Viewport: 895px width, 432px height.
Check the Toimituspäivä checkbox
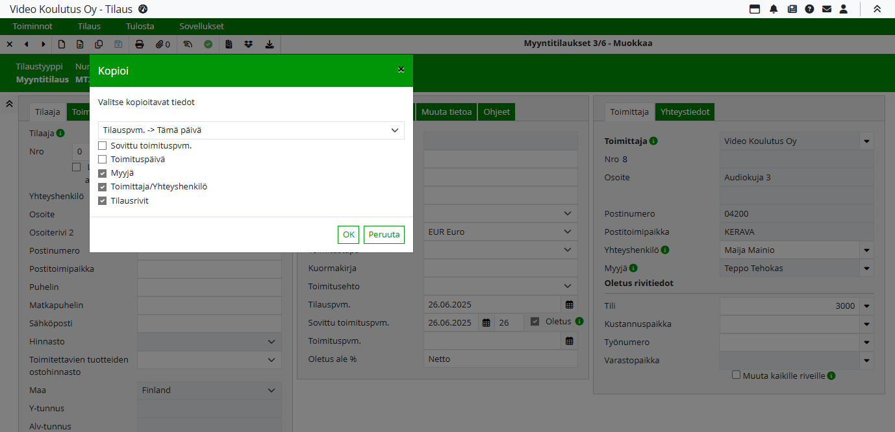103,160
